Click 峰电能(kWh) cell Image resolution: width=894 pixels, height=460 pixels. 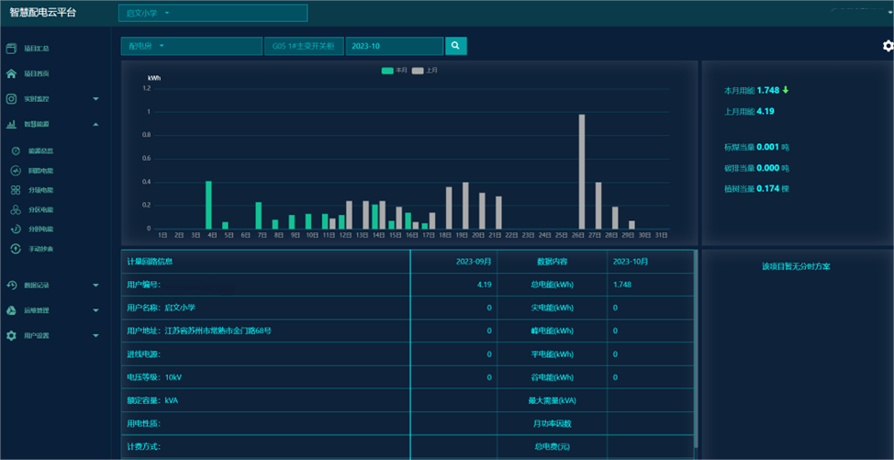coord(552,331)
